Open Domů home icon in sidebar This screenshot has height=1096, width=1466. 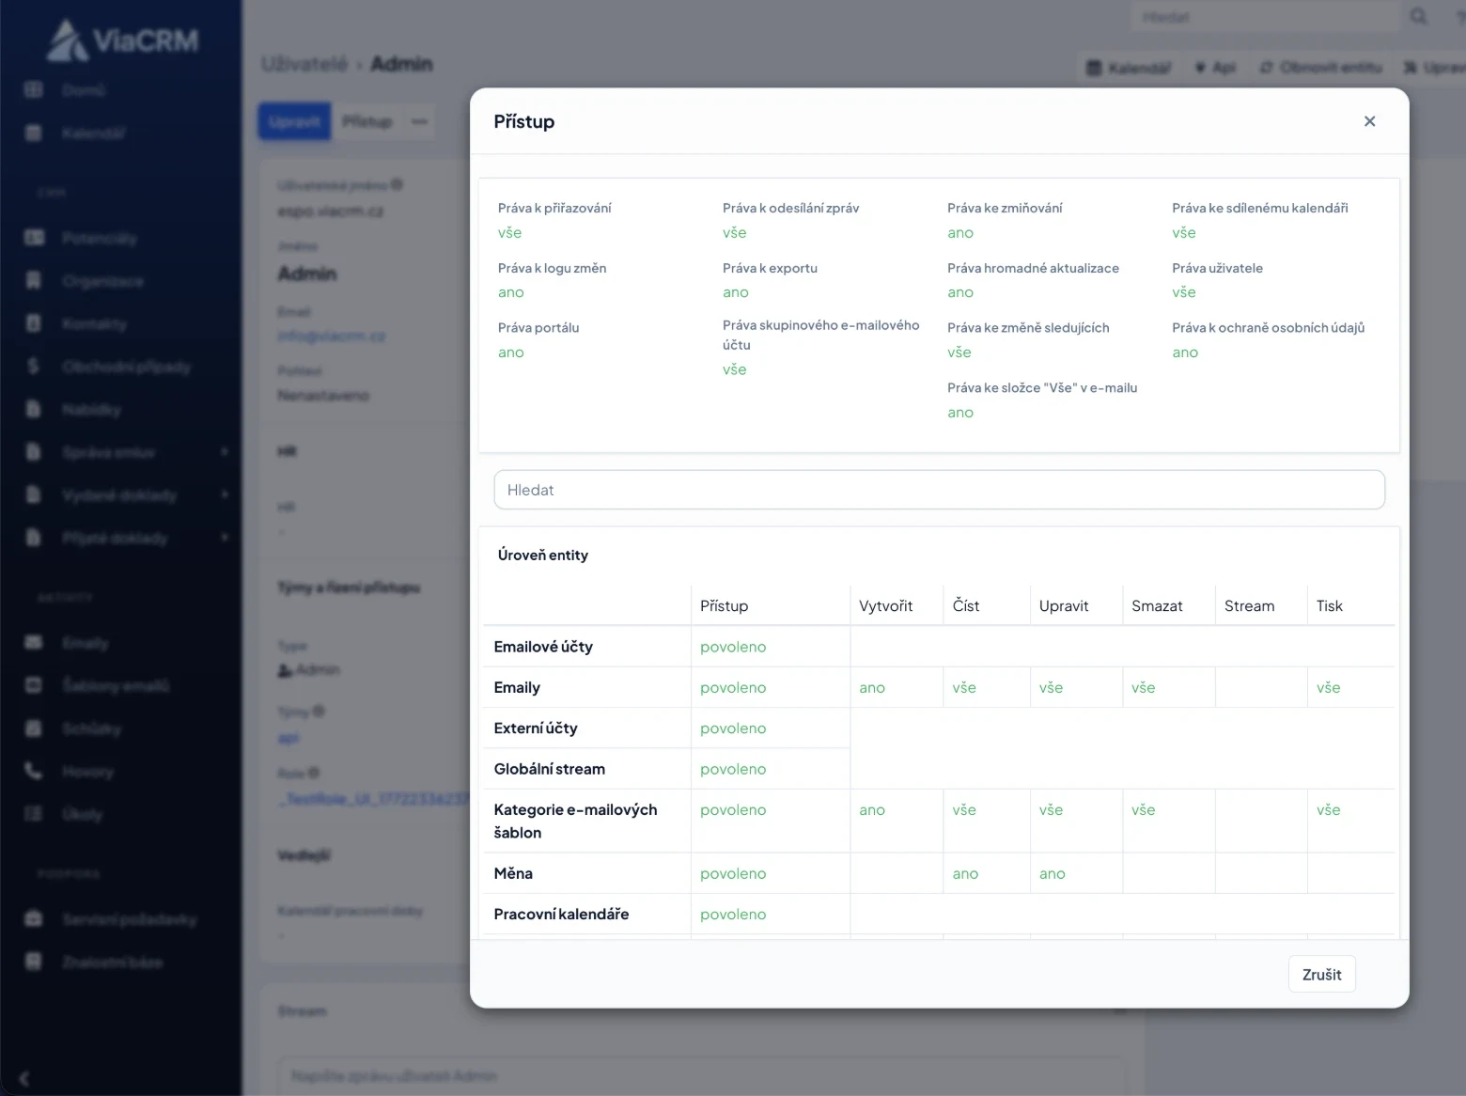click(x=34, y=90)
